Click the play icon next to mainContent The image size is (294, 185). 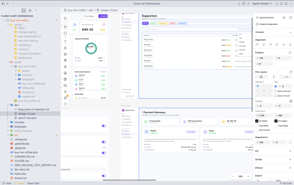click(x=284, y=18)
